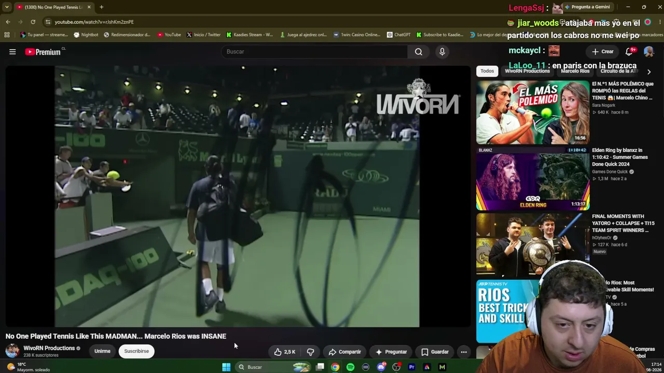Image resolution: width=664 pixels, height=373 pixels.
Task: Open the Subscribe to Kaadie bookmark
Action: pyautogui.click(x=440, y=35)
